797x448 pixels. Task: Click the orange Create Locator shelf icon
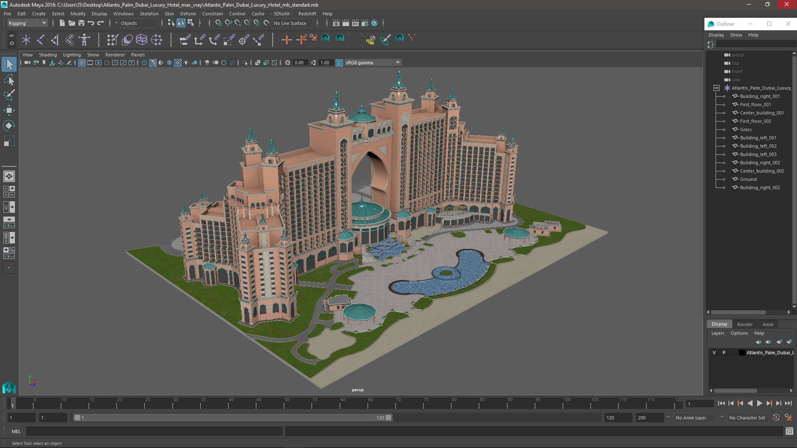point(286,40)
